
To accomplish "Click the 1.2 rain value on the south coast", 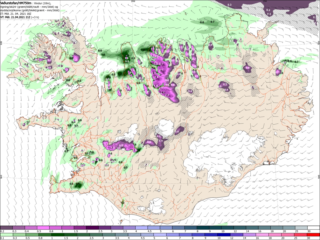I will pos(122,203).
